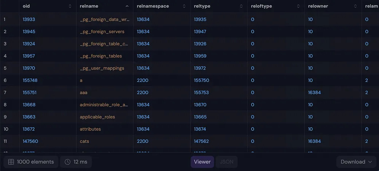Click the _pg_foreign_servers relname cell
Screen dimensions: 379x171
(102, 32)
